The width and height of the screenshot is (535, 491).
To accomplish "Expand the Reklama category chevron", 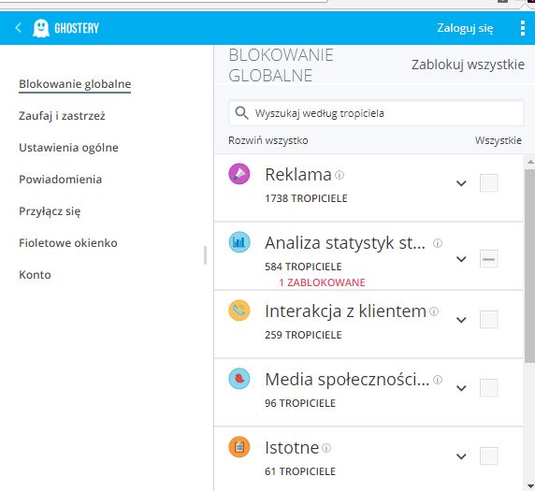I will pos(461,183).
